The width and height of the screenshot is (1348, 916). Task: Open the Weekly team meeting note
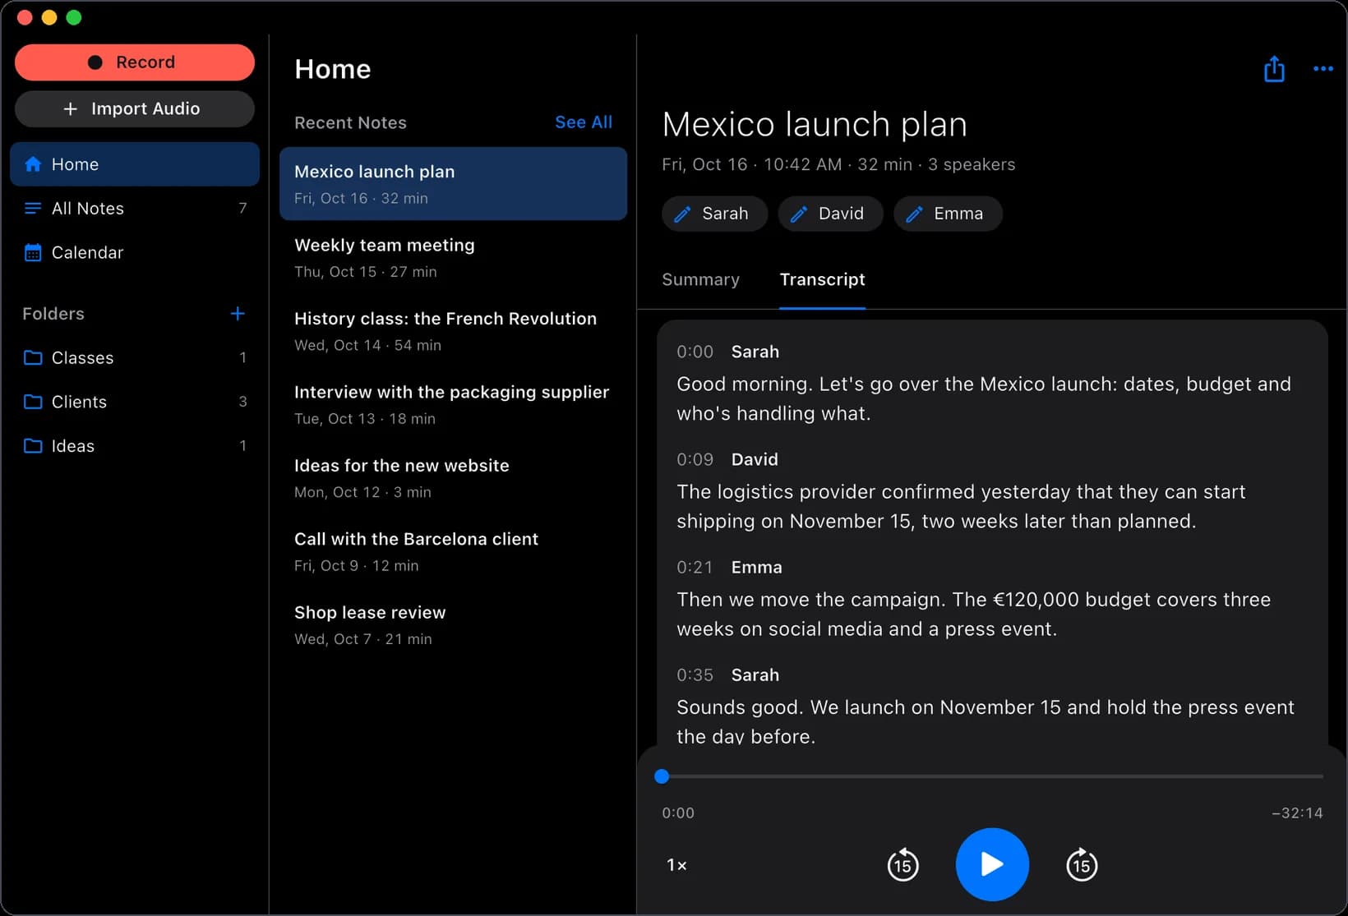(x=453, y=257)
